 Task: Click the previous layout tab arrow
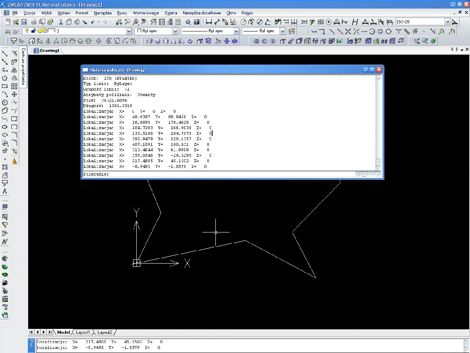click(x=38, y=332)
